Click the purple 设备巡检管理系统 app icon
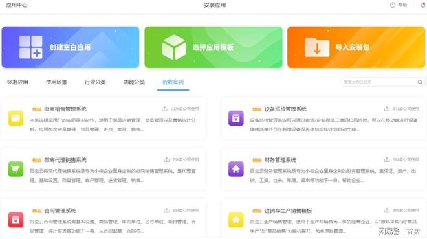Viewport: 427px width, 239px height. (236, 118)
